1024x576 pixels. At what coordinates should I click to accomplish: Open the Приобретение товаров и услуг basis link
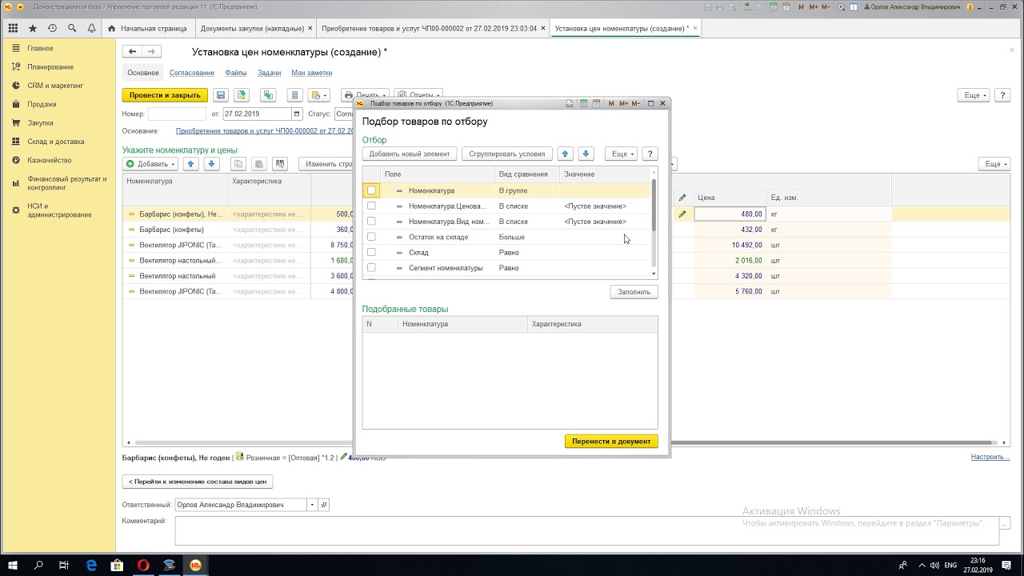(x=265, y=130)
